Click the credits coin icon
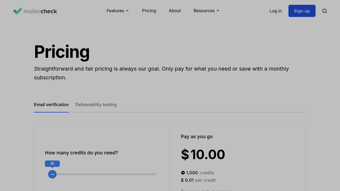 click(x=183, y=173)
